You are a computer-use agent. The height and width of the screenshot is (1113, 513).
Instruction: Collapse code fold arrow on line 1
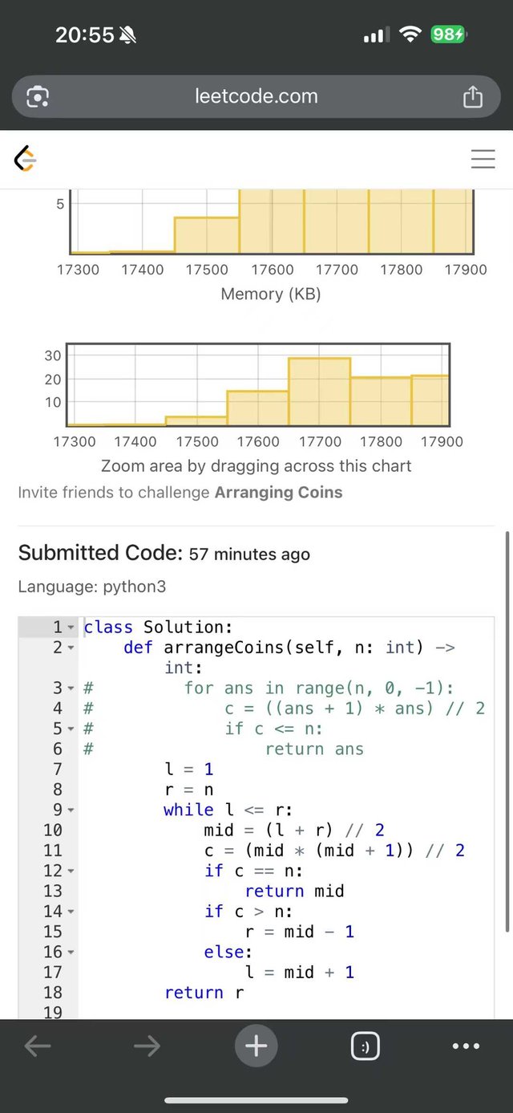point(71,628)
